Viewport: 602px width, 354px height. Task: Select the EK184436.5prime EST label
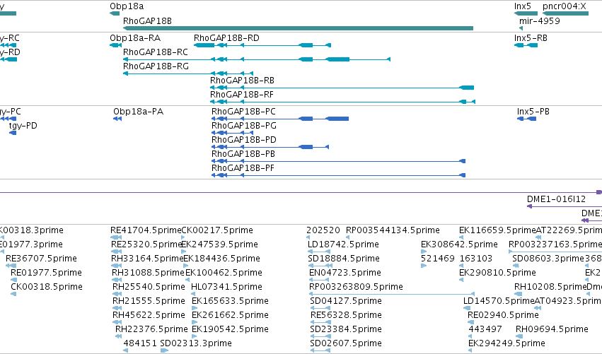222,259
